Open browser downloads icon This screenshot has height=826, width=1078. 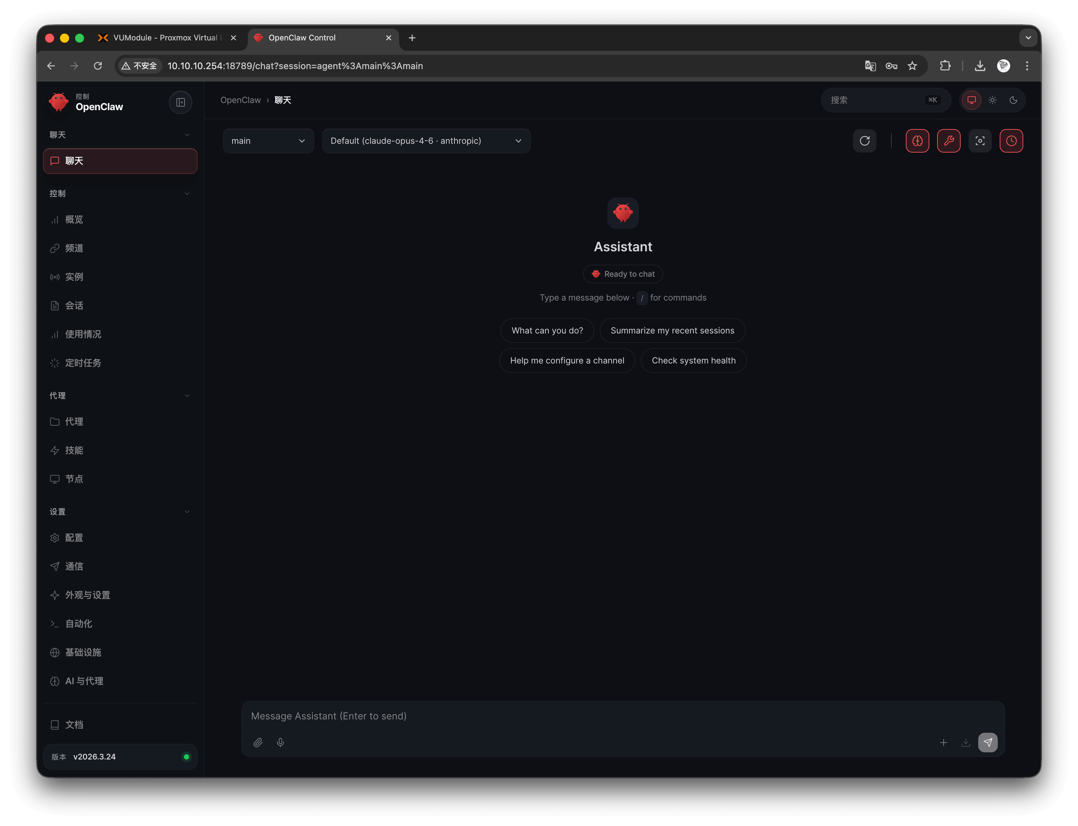(980, 66)
